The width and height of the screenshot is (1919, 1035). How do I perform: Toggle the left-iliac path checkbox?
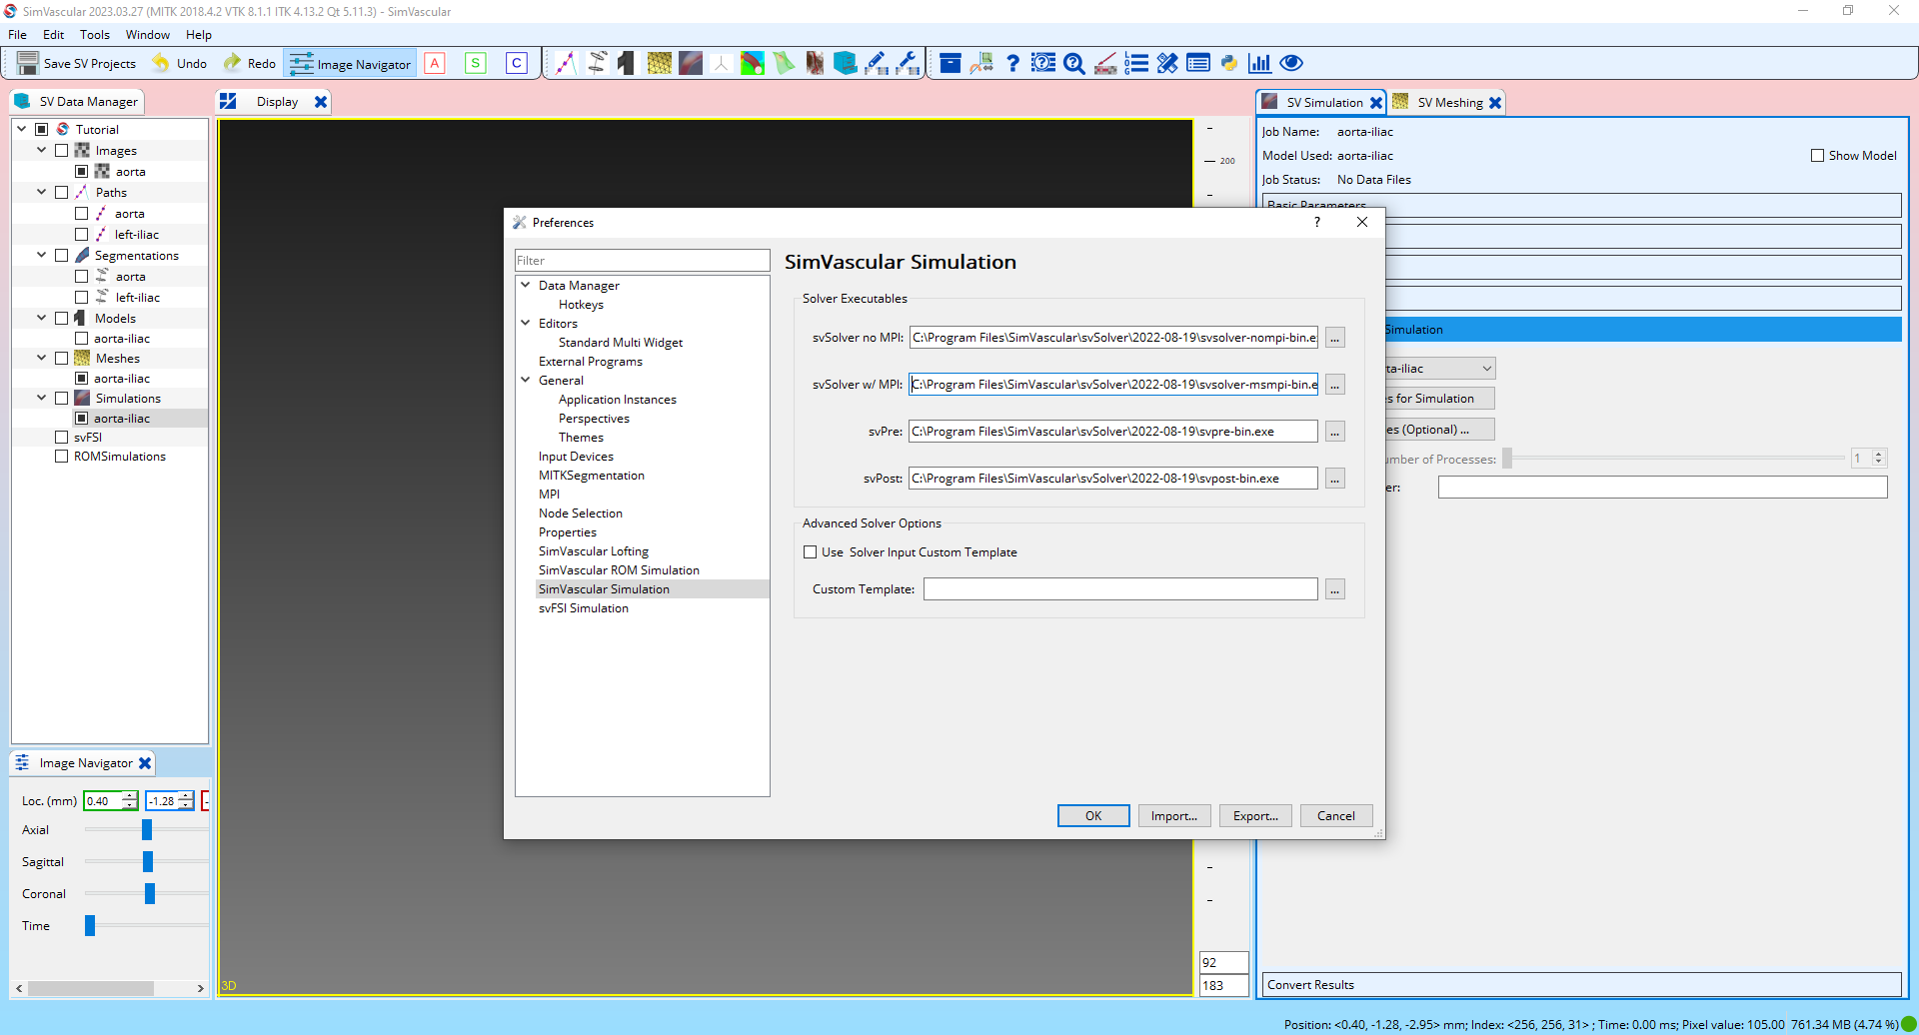pos(81,235)
